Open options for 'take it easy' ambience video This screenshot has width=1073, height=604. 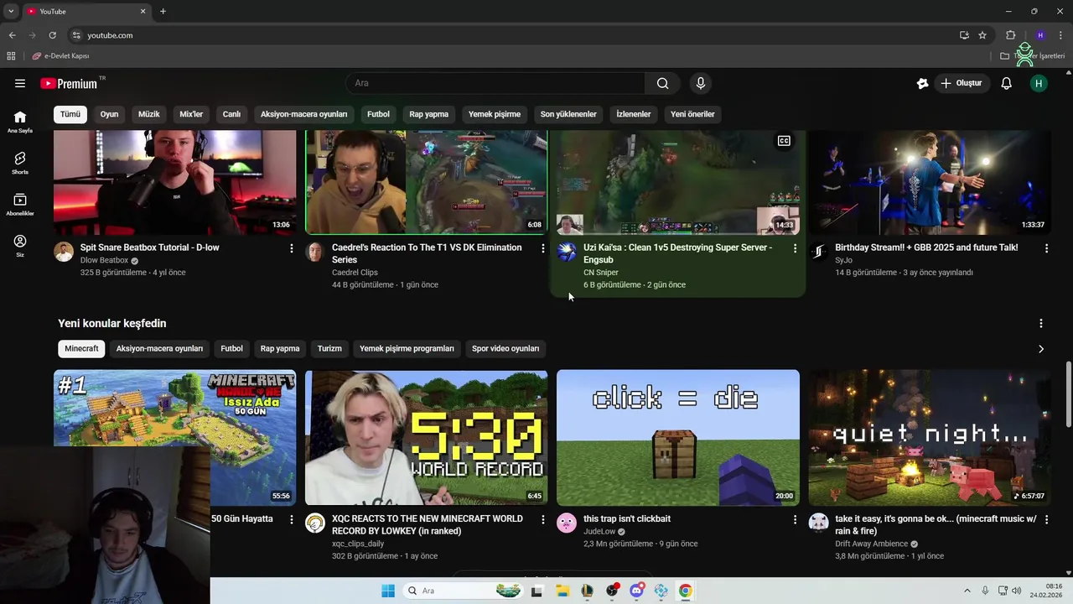click(1046, 519)
